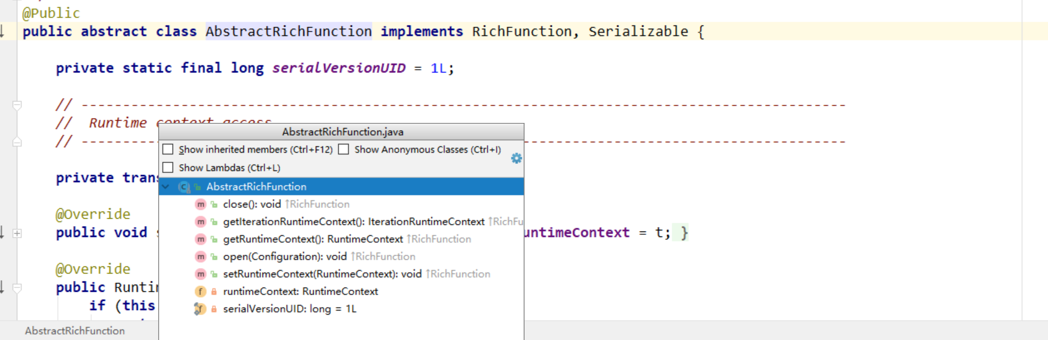Select getRuntimeContext(): RuntimeContext row
The image size is (1048, 340).
pyautogui.click(x=341, y=239)
